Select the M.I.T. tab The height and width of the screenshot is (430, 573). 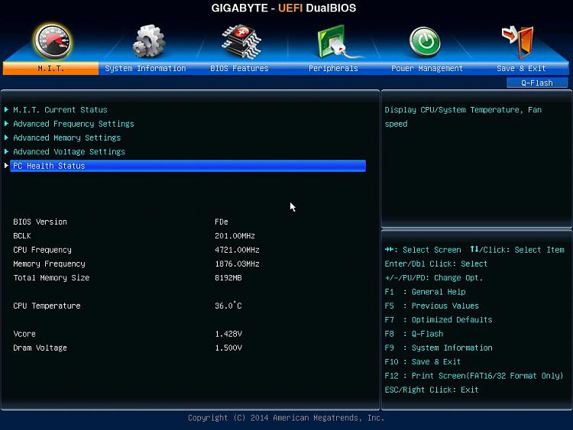coord(50,68)
